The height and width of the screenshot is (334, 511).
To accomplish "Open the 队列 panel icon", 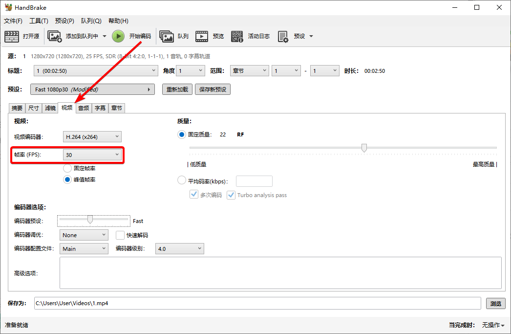I will [x=167, y=36].
